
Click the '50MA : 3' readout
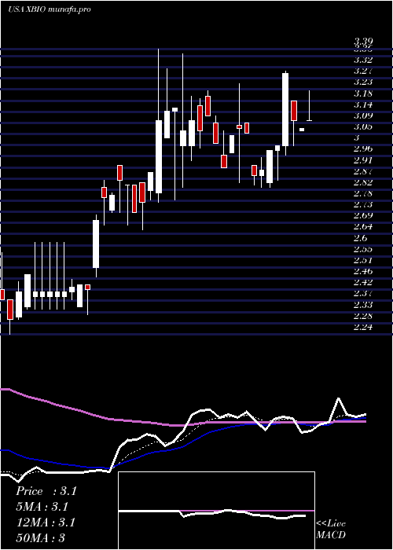point(40,538)
